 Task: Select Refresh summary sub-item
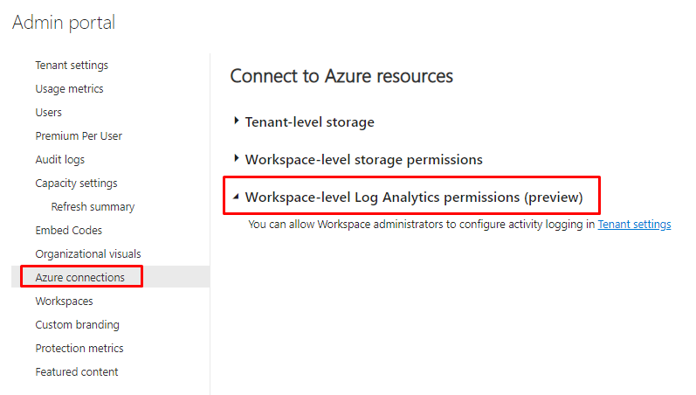tap(93, 207)
